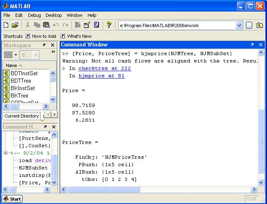Open a file using Open folder icon
This screenshot has height=204, width=267.
pyautogui.click(x=15, y=25)
